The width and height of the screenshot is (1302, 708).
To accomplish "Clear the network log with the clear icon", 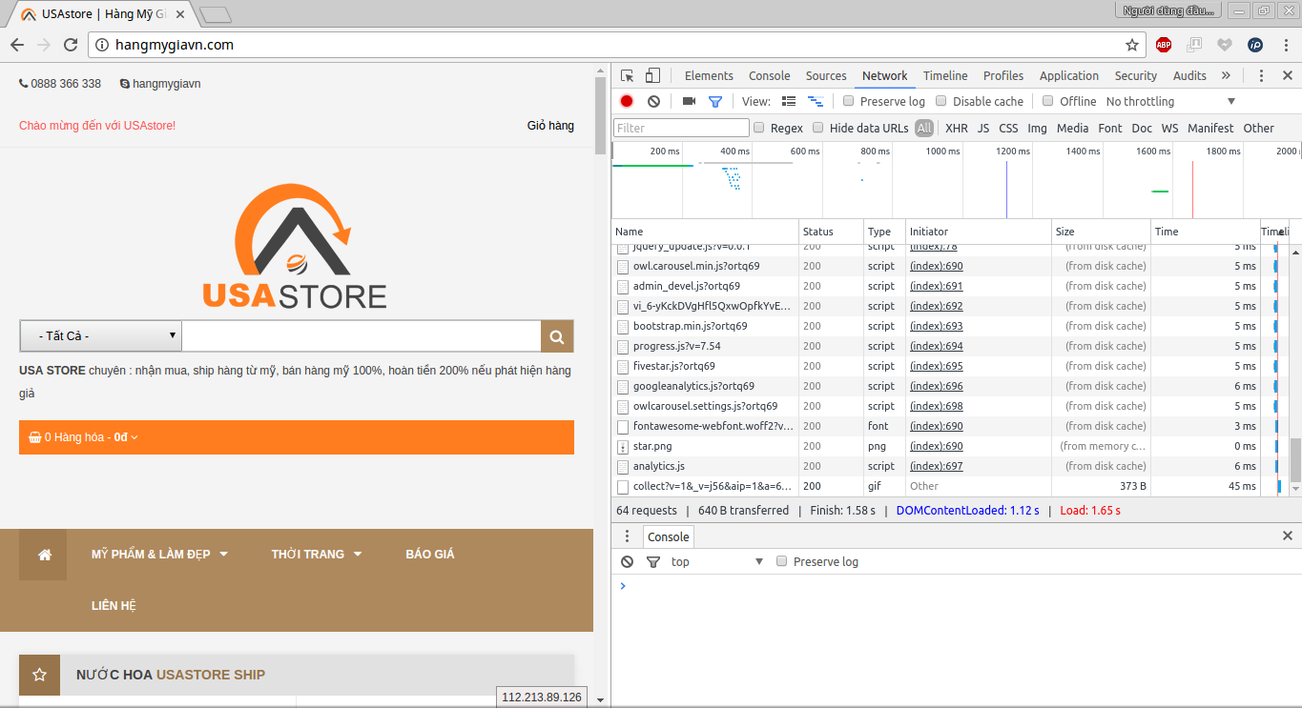I will [x=653, y=101].
